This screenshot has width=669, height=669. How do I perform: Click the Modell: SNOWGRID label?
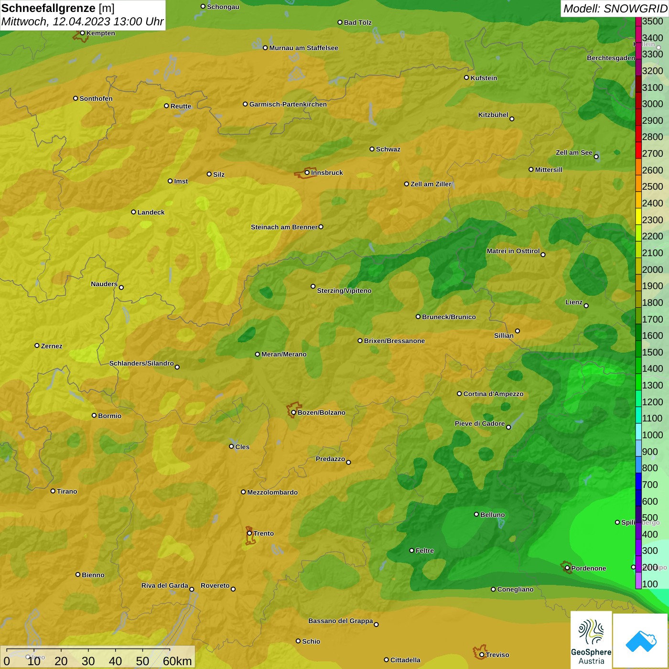click(615, 9)
